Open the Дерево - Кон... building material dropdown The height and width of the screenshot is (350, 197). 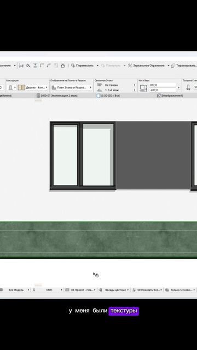pos(37,87)
